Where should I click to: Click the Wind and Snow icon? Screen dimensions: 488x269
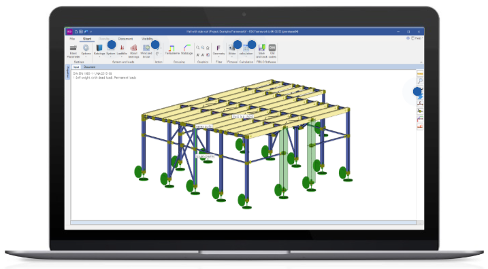point(146,48)
